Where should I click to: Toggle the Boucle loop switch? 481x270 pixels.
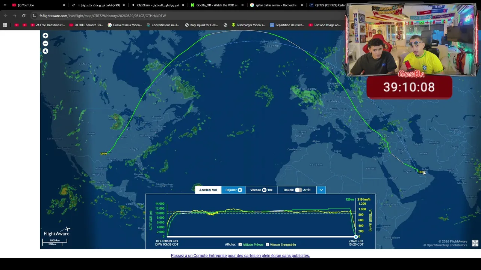(x=298, y=190)
